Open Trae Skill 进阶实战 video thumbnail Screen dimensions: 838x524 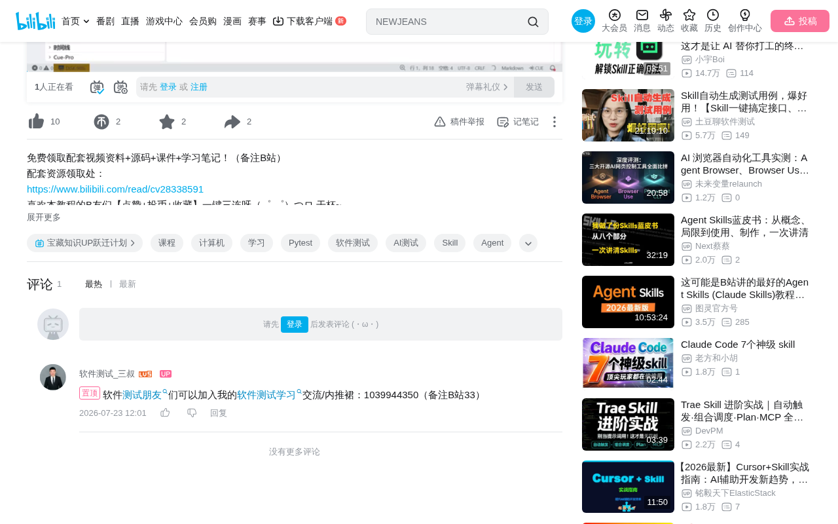pos(628,424)
